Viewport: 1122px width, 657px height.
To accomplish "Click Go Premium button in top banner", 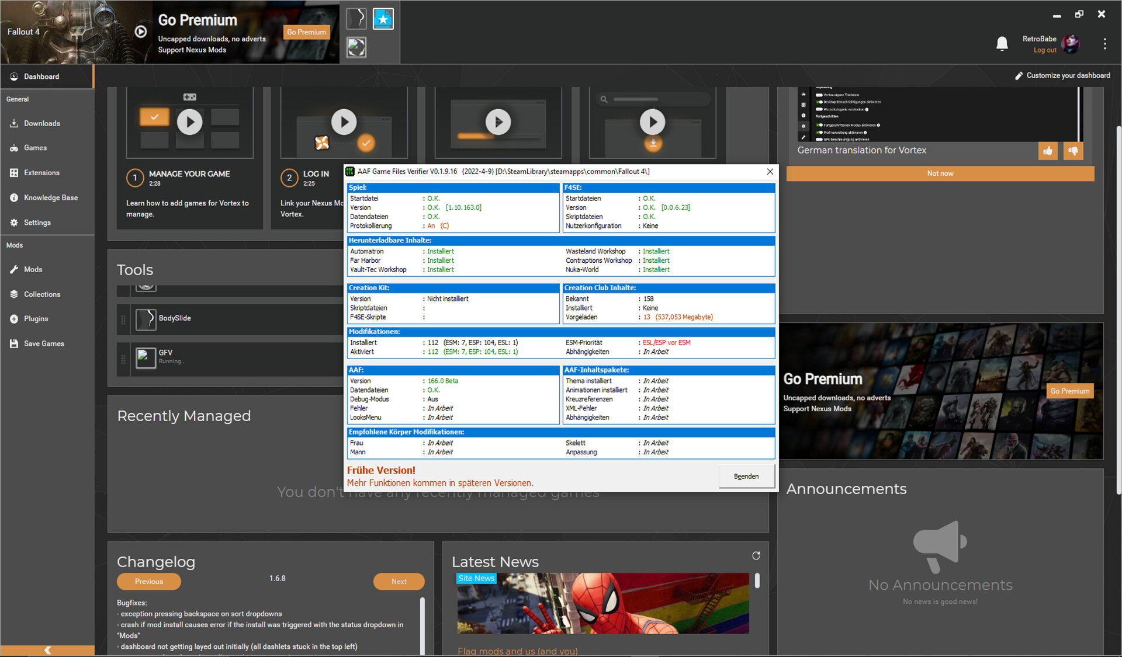I will 306,32.
